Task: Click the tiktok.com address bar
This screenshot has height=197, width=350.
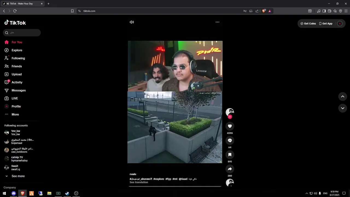Action: point(161,11)
